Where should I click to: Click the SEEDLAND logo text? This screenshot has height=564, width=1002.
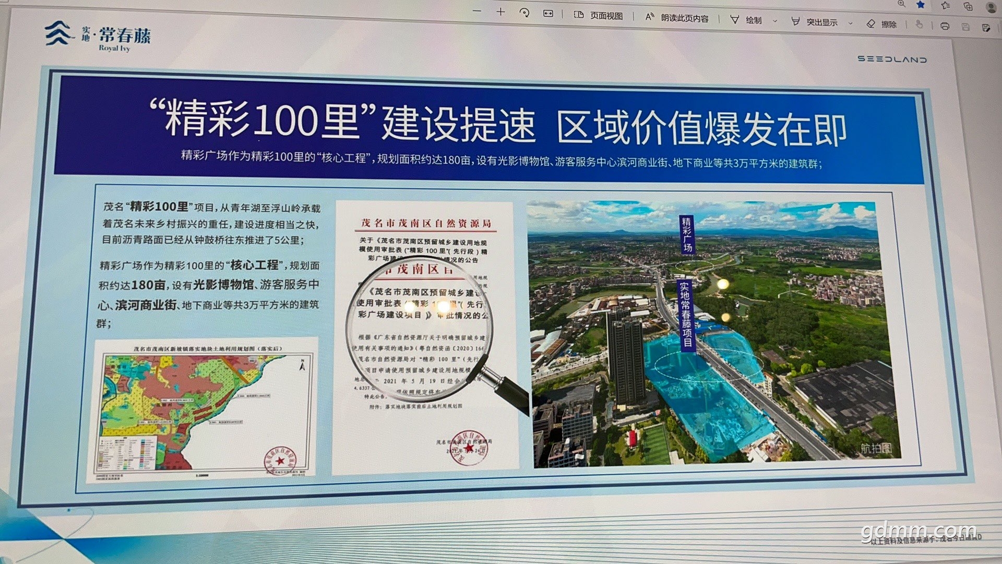892,59
